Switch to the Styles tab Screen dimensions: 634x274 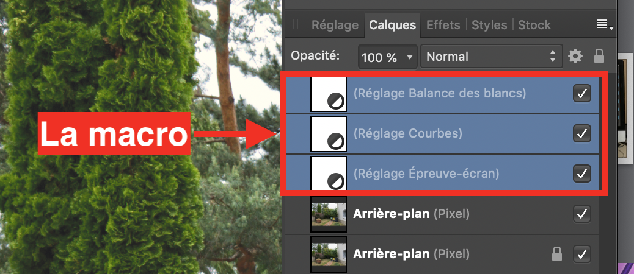pos(489,25)
